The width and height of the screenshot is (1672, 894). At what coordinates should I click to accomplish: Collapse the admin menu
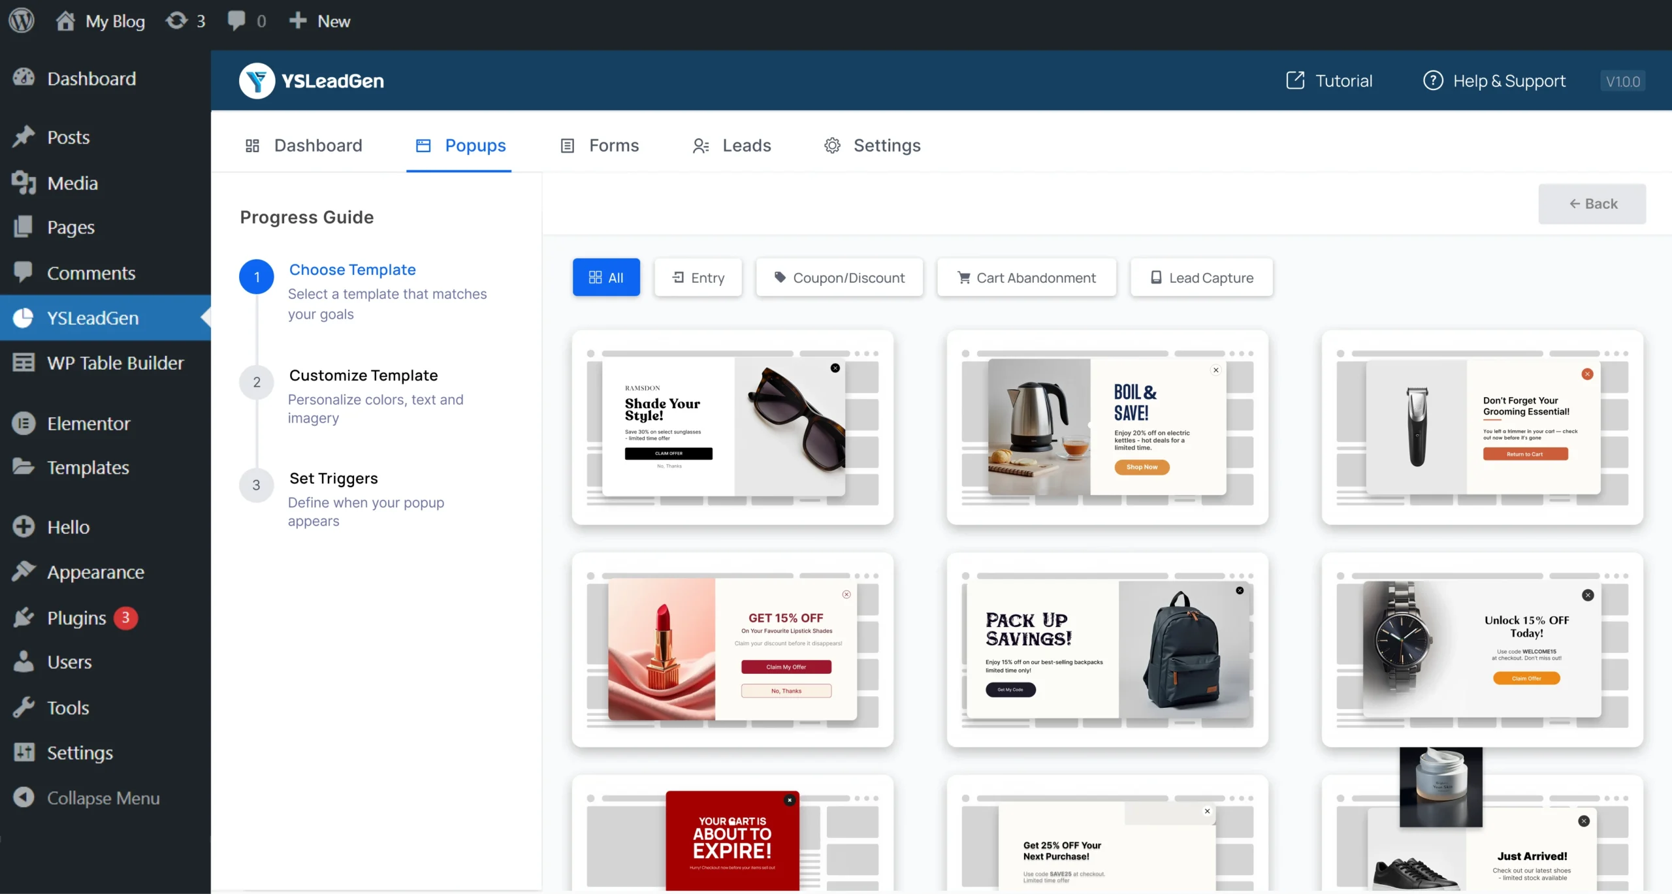tap(105, 797)
